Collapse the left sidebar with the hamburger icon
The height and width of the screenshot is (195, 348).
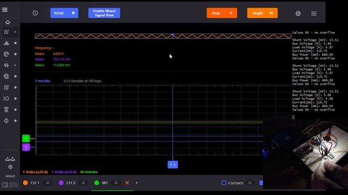point(5,10)
